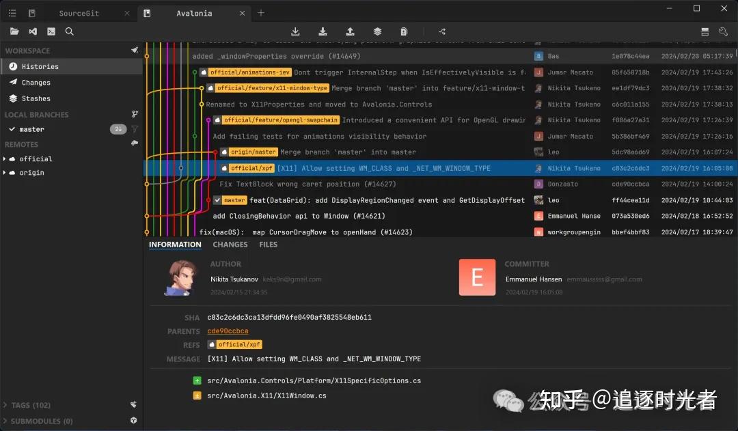Open parent commit link cde90ccbca
Viewport: 738px width, 431px height.
coord(228,331)
